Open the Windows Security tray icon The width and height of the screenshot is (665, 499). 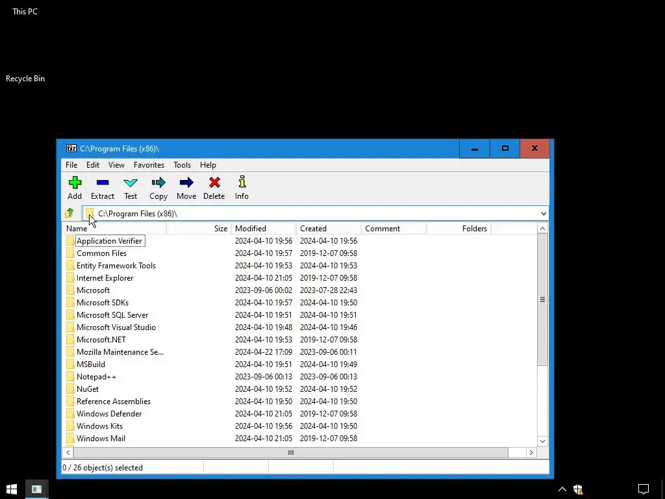click(578, 489)
